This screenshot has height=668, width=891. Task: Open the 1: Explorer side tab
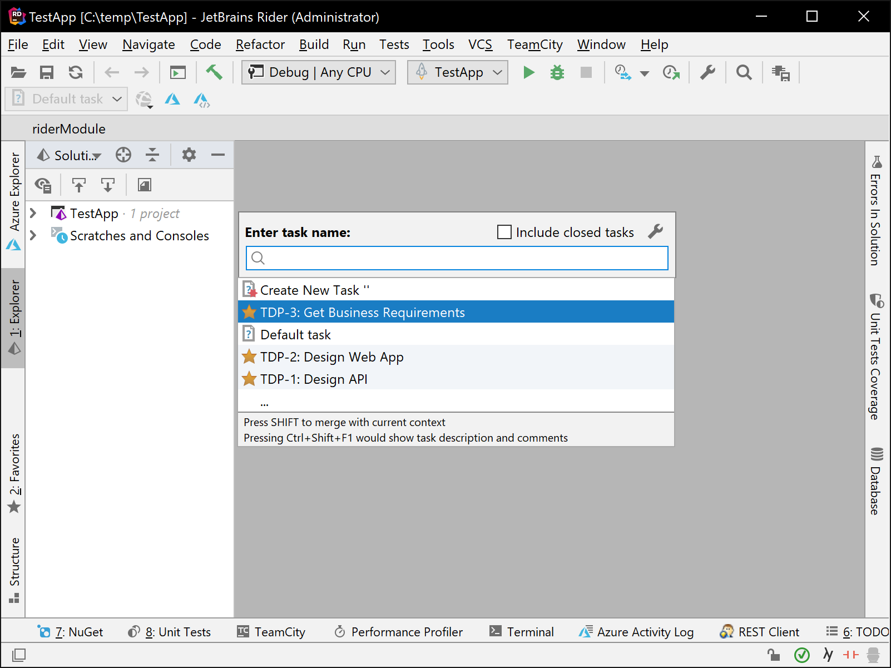(x=14, y=317)
